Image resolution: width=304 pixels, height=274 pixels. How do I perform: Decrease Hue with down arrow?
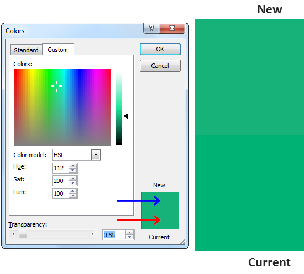click(73, 170)
